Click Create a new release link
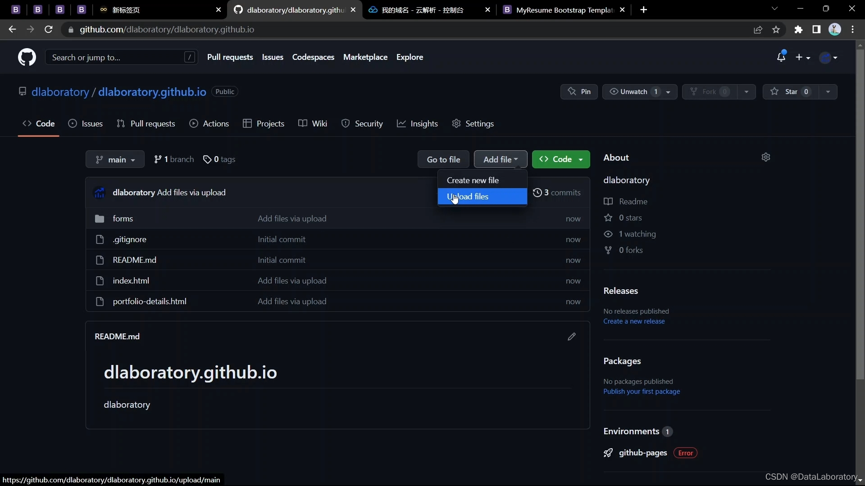This screenshot has height=486, width=865. (x=634, y=321)
